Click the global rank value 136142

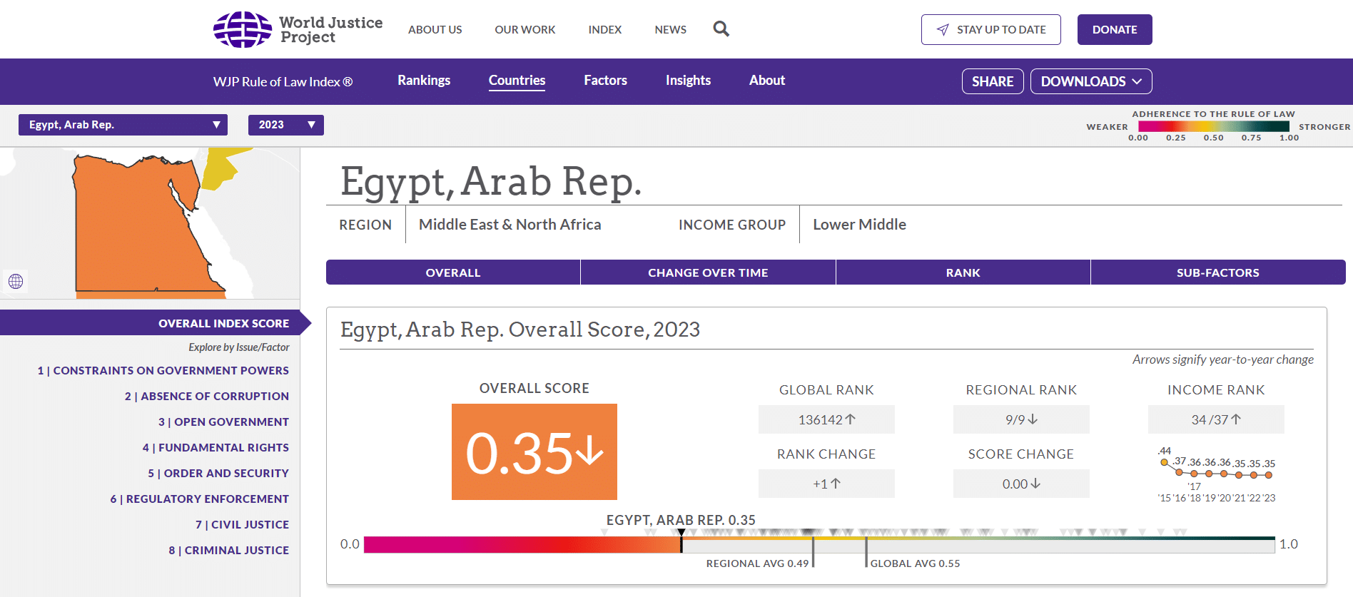(826, 419)
